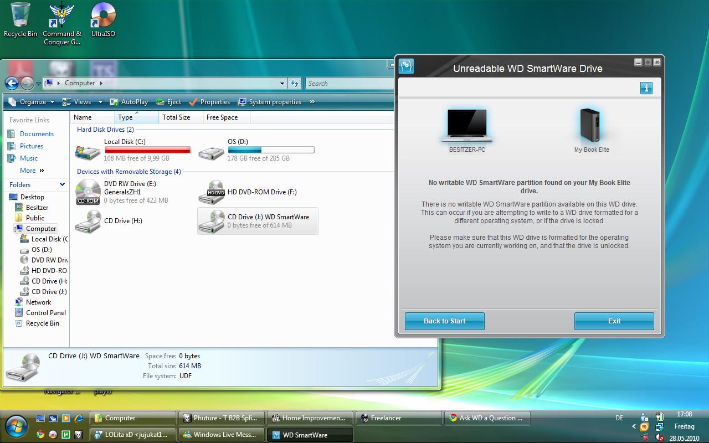Sort drives by Type column
The image size is (709, 443).
click(x=137, y=117)
